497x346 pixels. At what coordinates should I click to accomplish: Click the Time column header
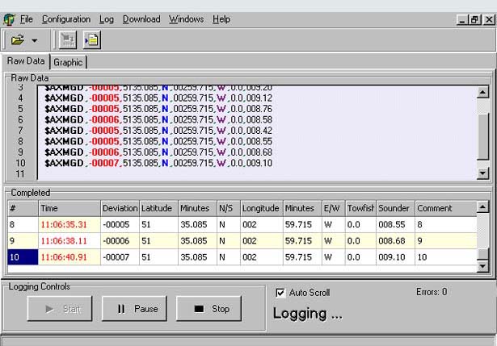(x=69, y=208)
